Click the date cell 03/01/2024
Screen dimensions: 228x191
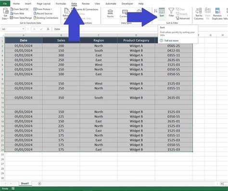24,98
